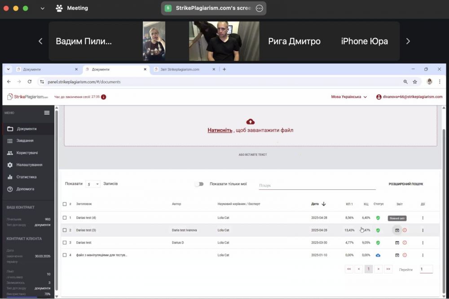Viewport: 449px width, 299px height.
Task: Click the address bar URL panel.strikeplagiarism.com
Action: coord(84,82)
